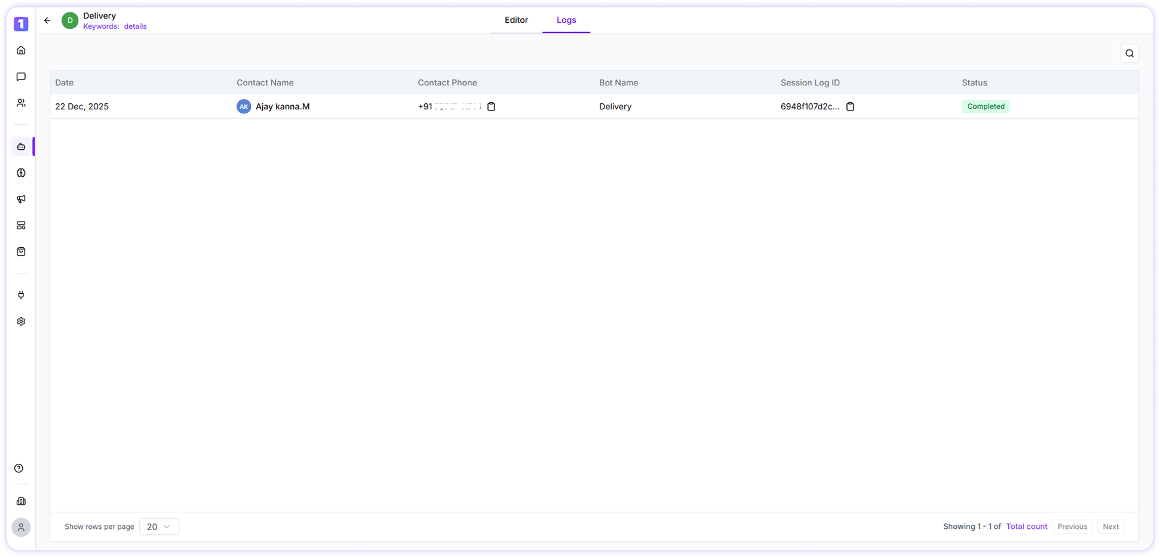
Task: Open the rows per page dropdown showing 20
Action: click(159, 527)
